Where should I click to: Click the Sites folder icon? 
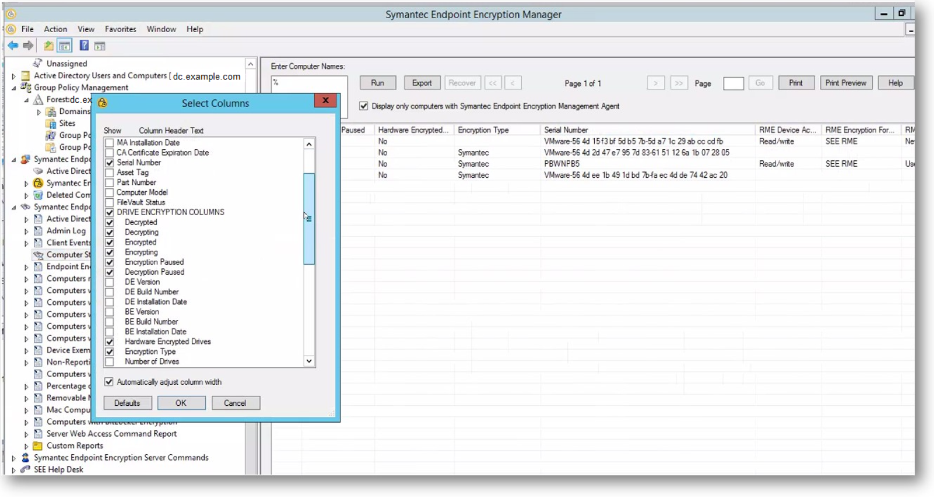pos(51,123)
